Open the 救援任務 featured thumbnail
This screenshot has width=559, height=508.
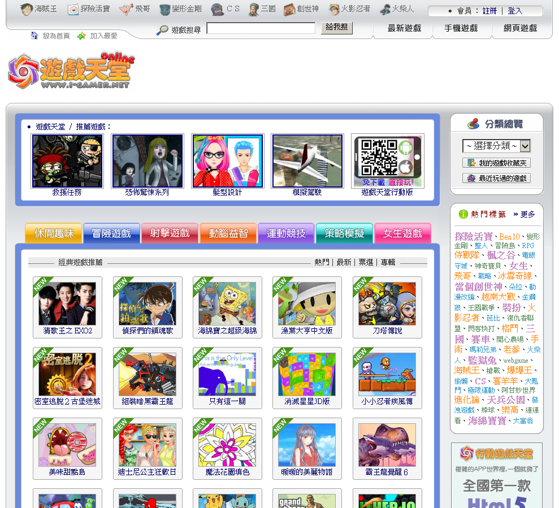click(x=67, y=161)
